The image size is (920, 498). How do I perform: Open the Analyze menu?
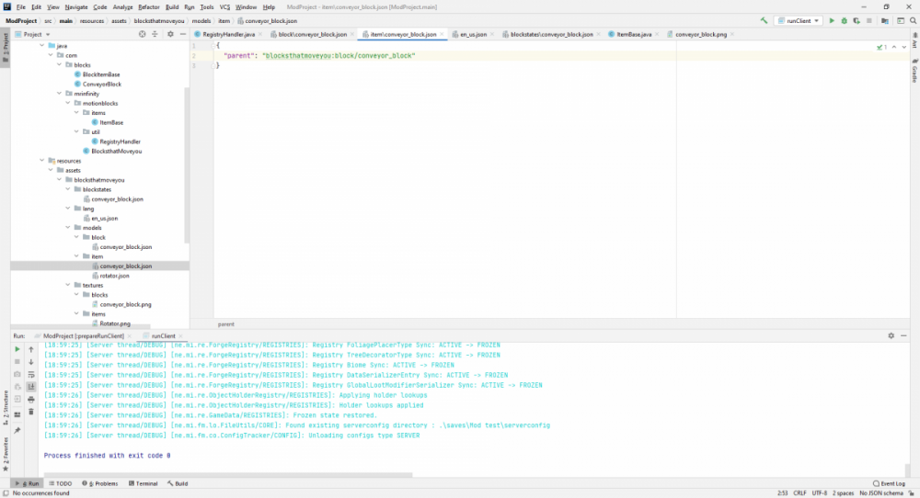click(x=122, y=7)
